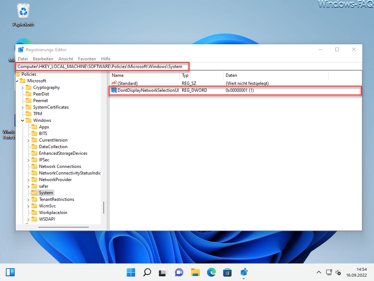Screen dimensions: 374x281
Task: Open the Ansicht menu
Action: pyautogui.click(x=66, y=59)
